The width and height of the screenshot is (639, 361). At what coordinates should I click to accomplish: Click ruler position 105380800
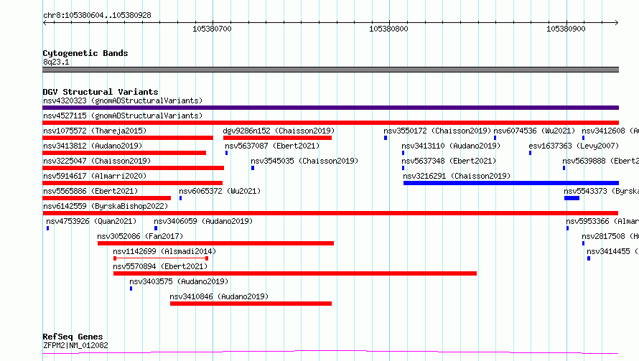pyautogui.click(x=388, y=29)
